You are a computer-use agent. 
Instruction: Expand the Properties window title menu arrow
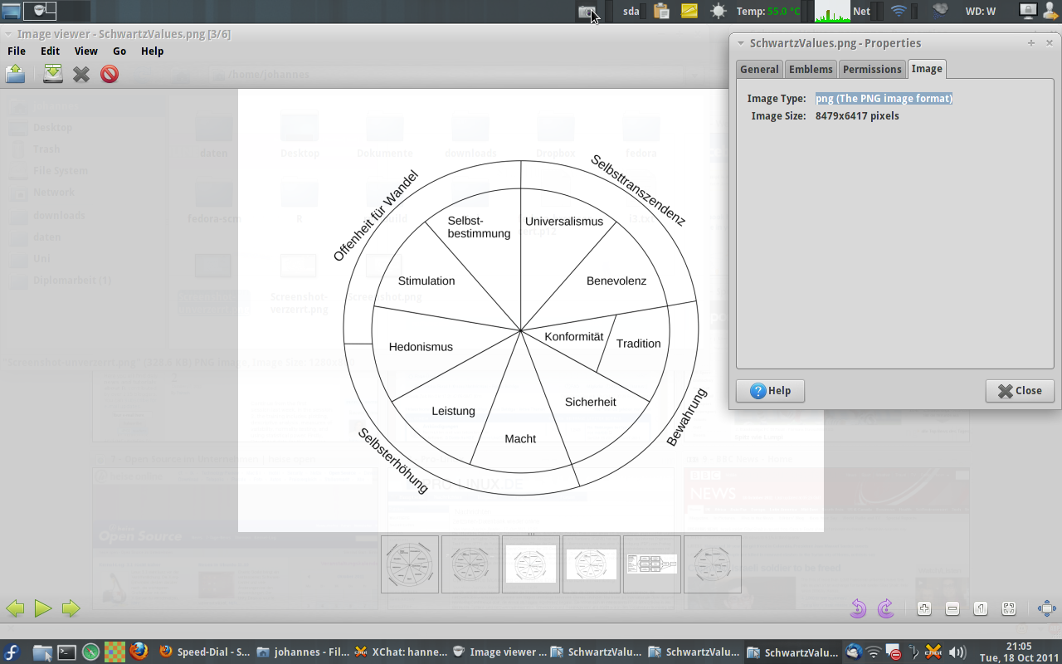(740, 43)
